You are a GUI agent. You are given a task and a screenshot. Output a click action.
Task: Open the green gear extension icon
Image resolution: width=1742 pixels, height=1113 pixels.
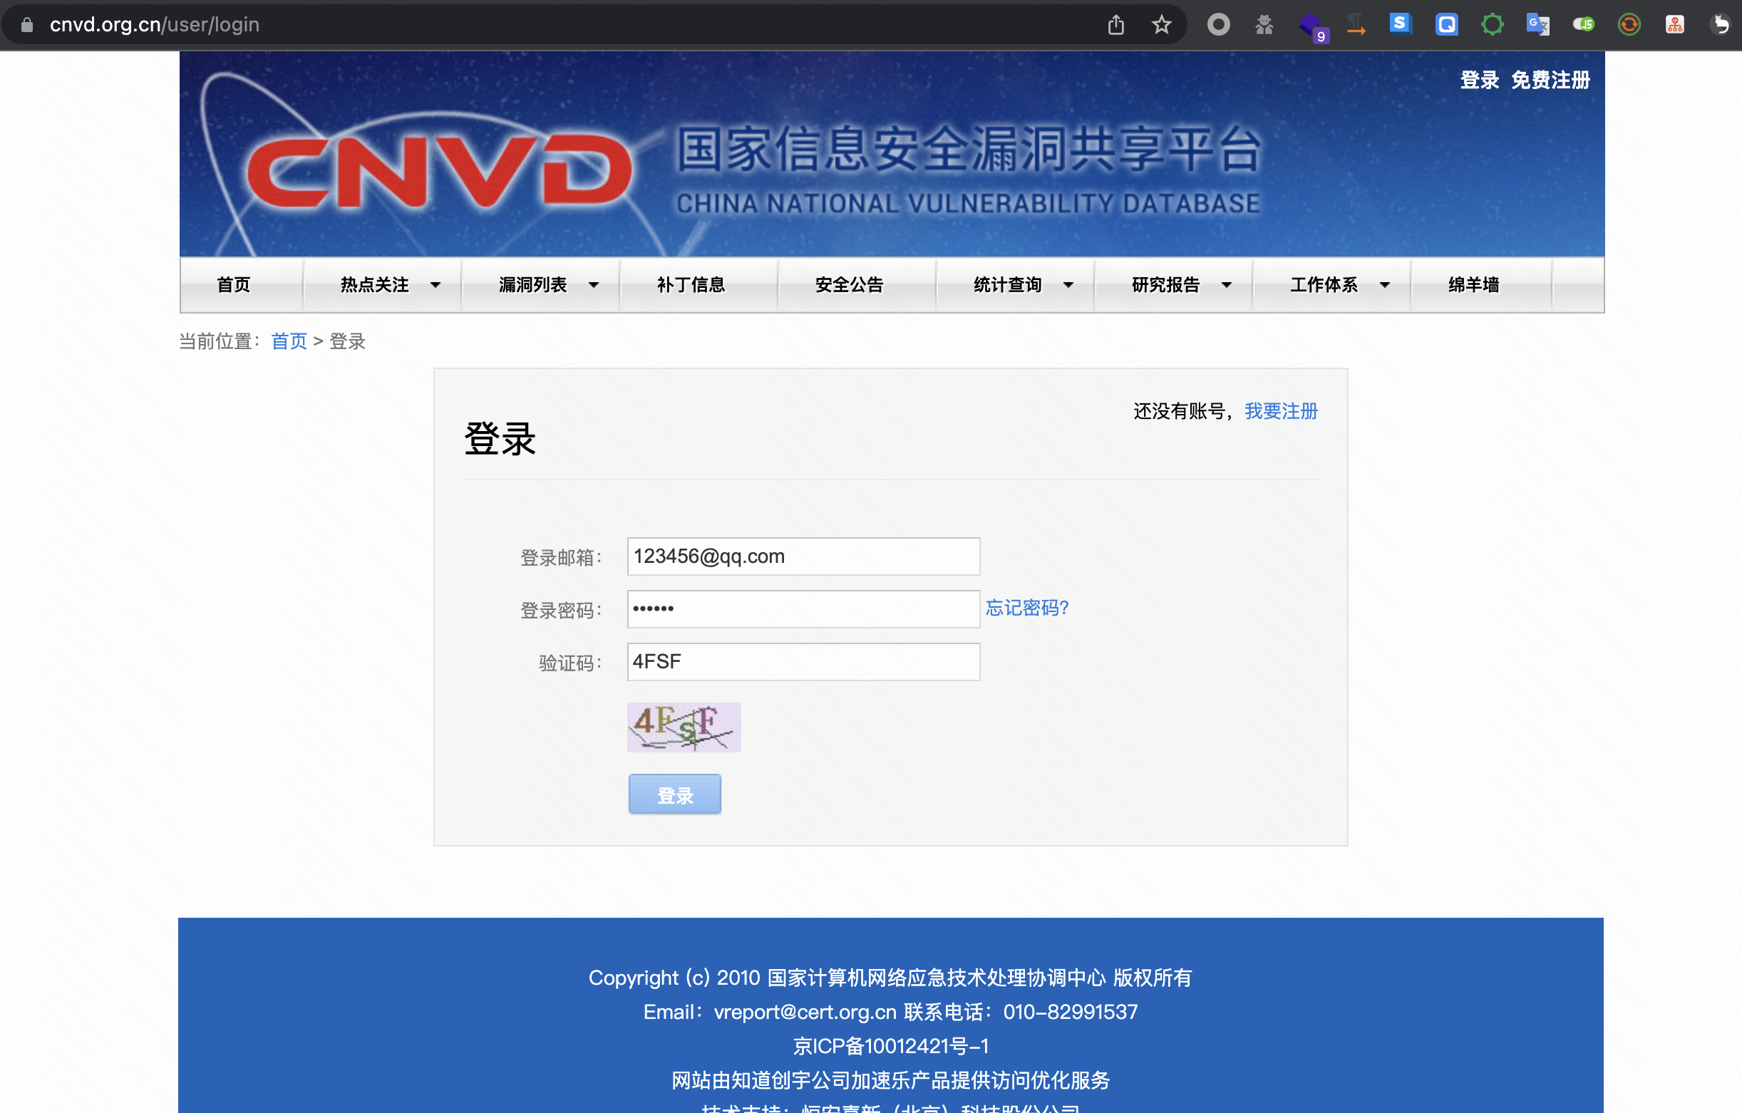pos(1492,25)
